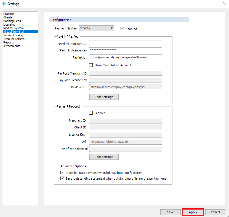Select Practice in the settings list
229x217 pixels.
(x=9, y=14)
